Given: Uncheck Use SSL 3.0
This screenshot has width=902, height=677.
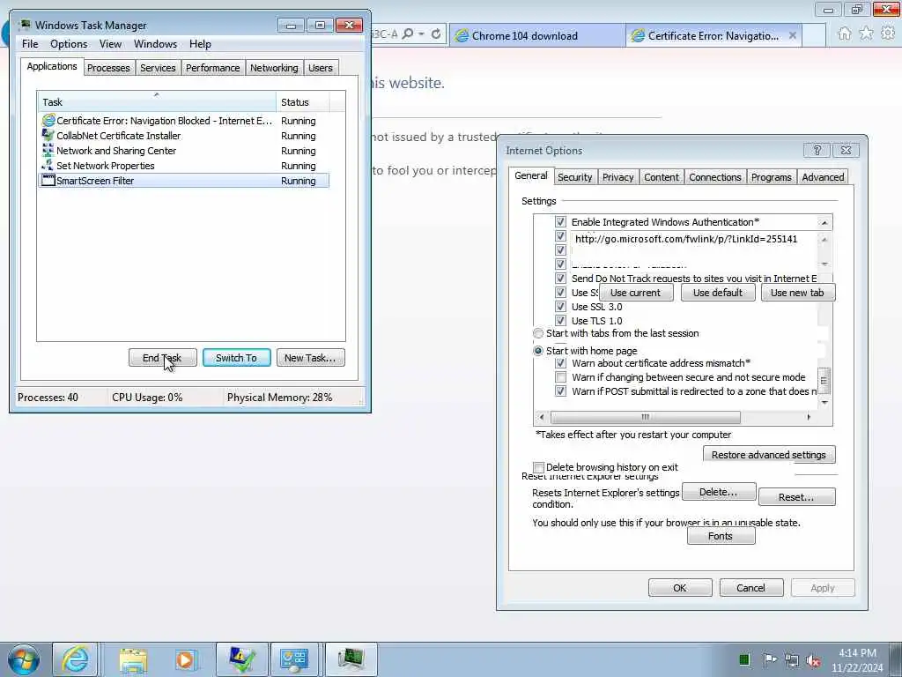Looking at the screenshot, I should [x=560, y=306].
